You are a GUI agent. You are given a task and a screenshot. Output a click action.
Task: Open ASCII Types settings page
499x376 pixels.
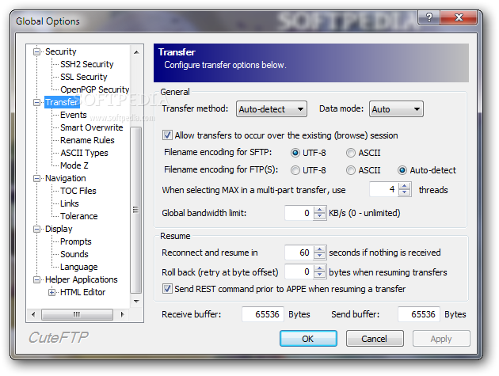[84, 153]
